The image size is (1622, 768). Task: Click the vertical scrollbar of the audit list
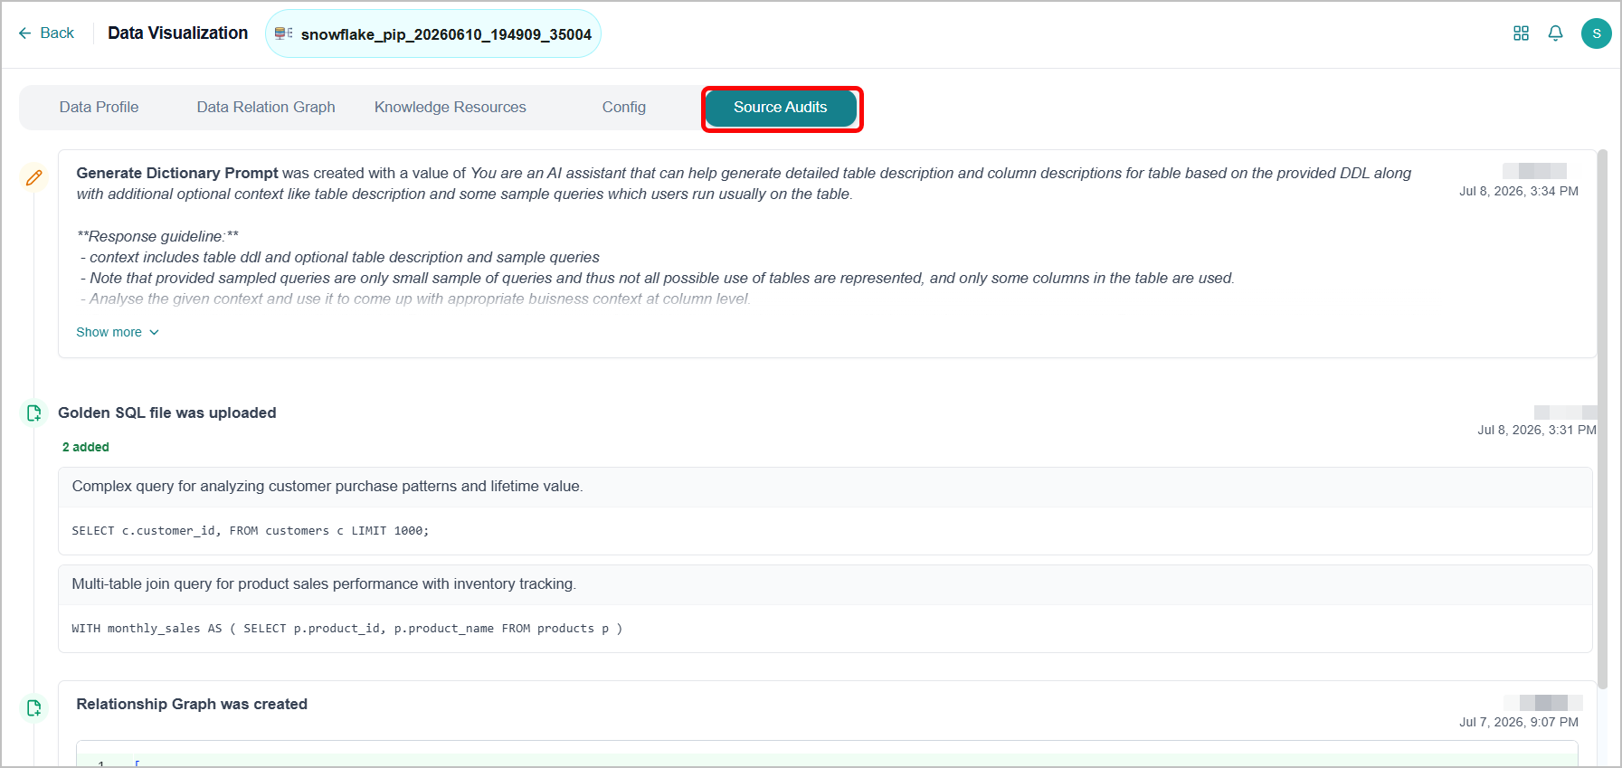click(1602, 420)
